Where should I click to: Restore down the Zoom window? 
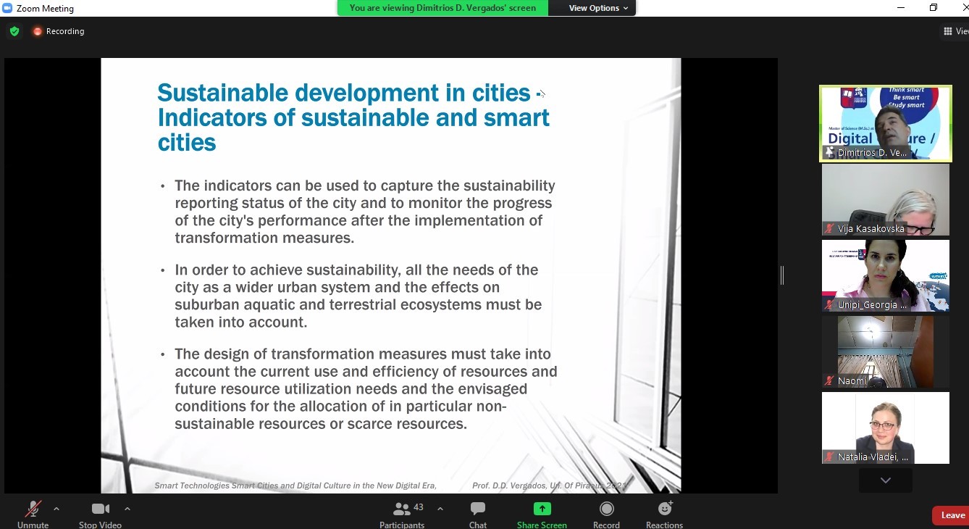pyautogui.click(x=934, y=8)
